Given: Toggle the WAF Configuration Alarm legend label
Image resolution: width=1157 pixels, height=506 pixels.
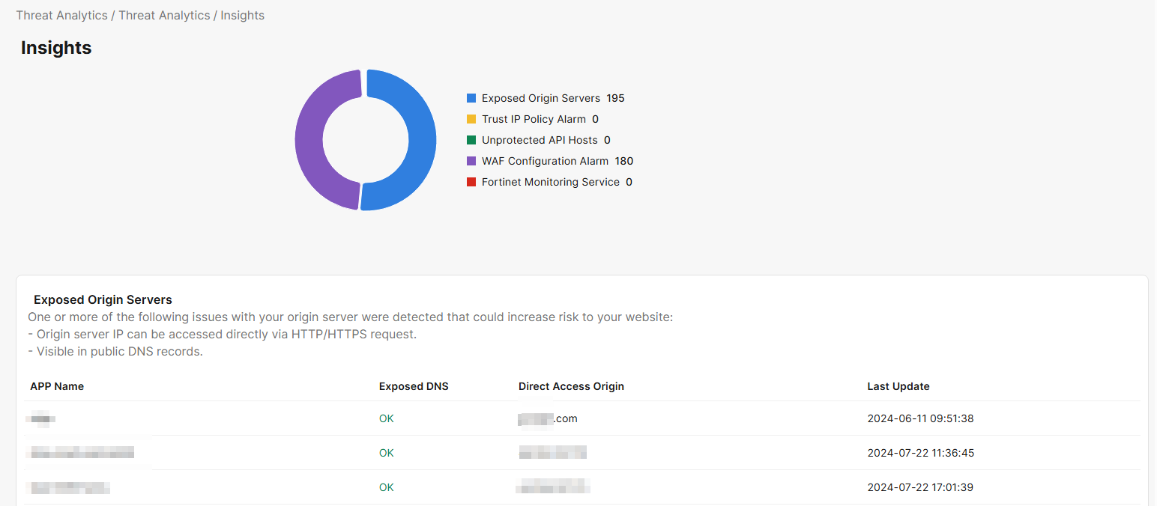Looking at the screenshot, I should [545, 161].
